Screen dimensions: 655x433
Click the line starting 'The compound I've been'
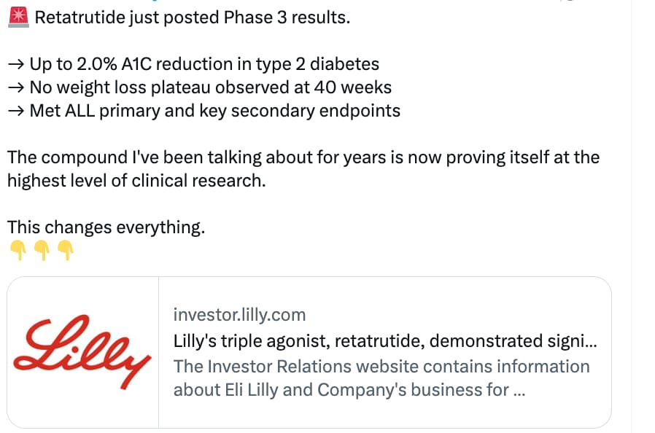(x=303, y=157)
